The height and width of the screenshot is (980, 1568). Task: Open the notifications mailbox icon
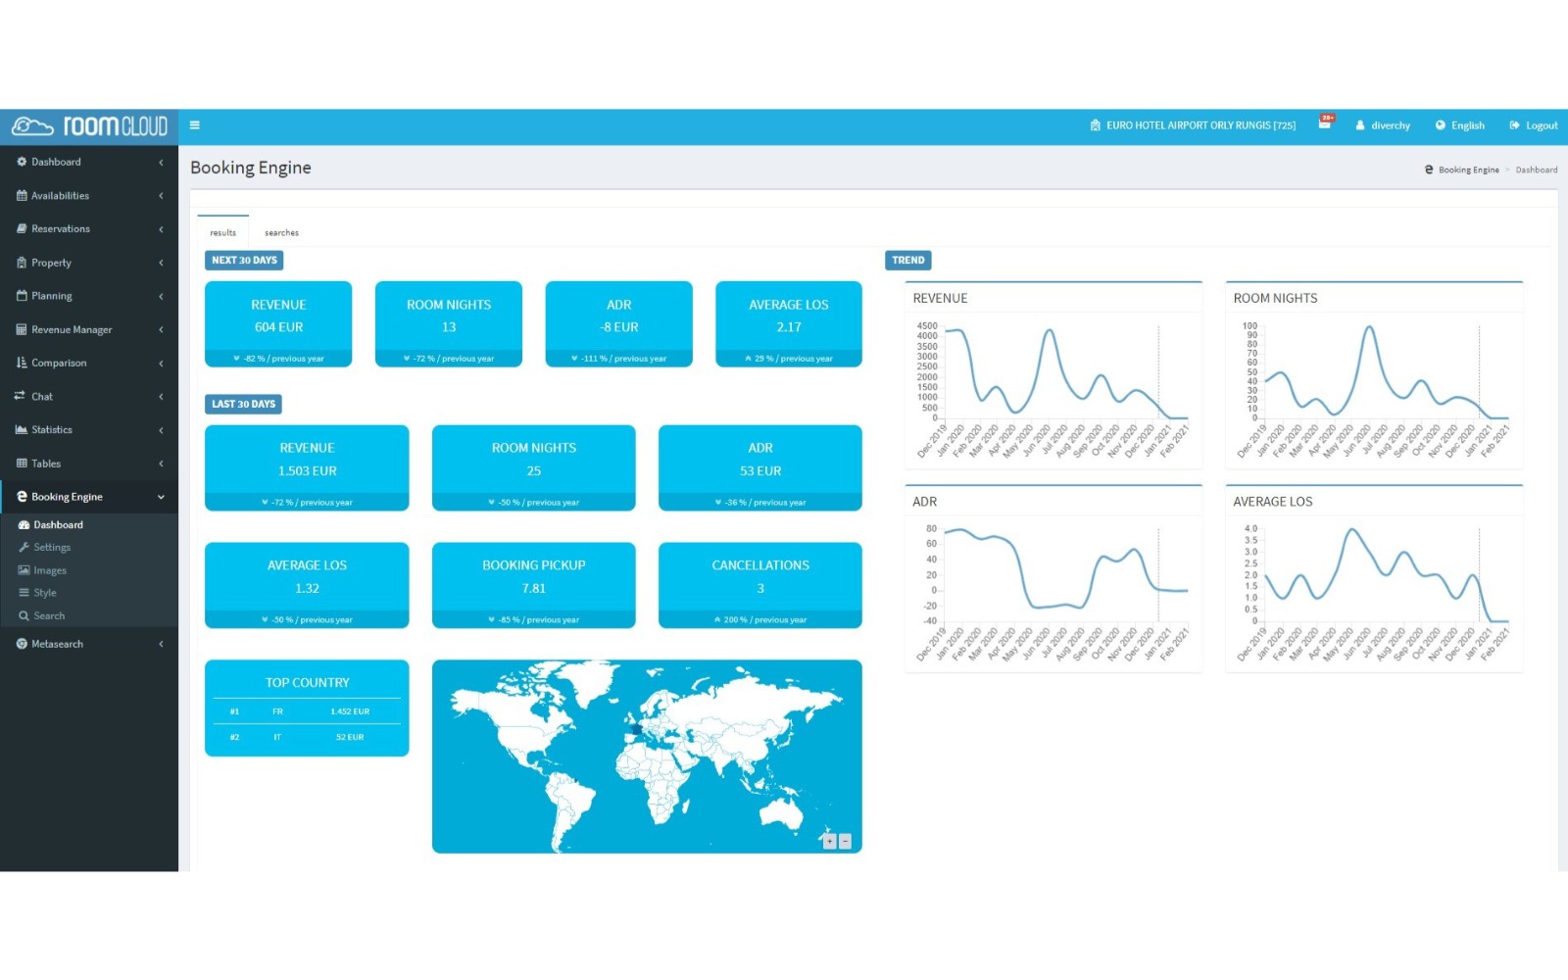pos(1325,123)
